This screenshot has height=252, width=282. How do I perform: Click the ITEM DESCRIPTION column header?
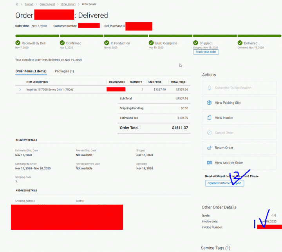[x=37, y=82]
